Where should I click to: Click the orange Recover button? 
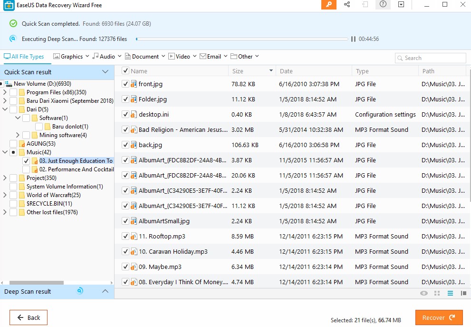coord(439,317)
